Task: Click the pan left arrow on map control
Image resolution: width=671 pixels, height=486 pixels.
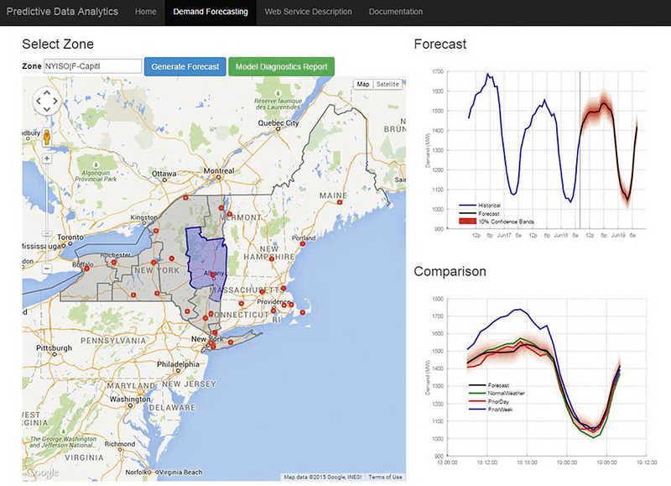Action: pyautogui.click(x=39, y=101)
